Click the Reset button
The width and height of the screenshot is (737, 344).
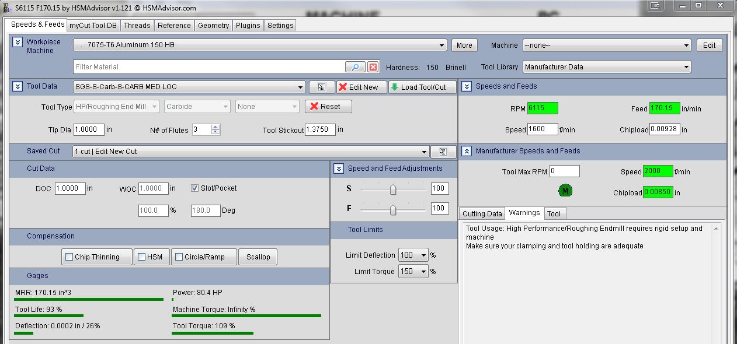328,107
